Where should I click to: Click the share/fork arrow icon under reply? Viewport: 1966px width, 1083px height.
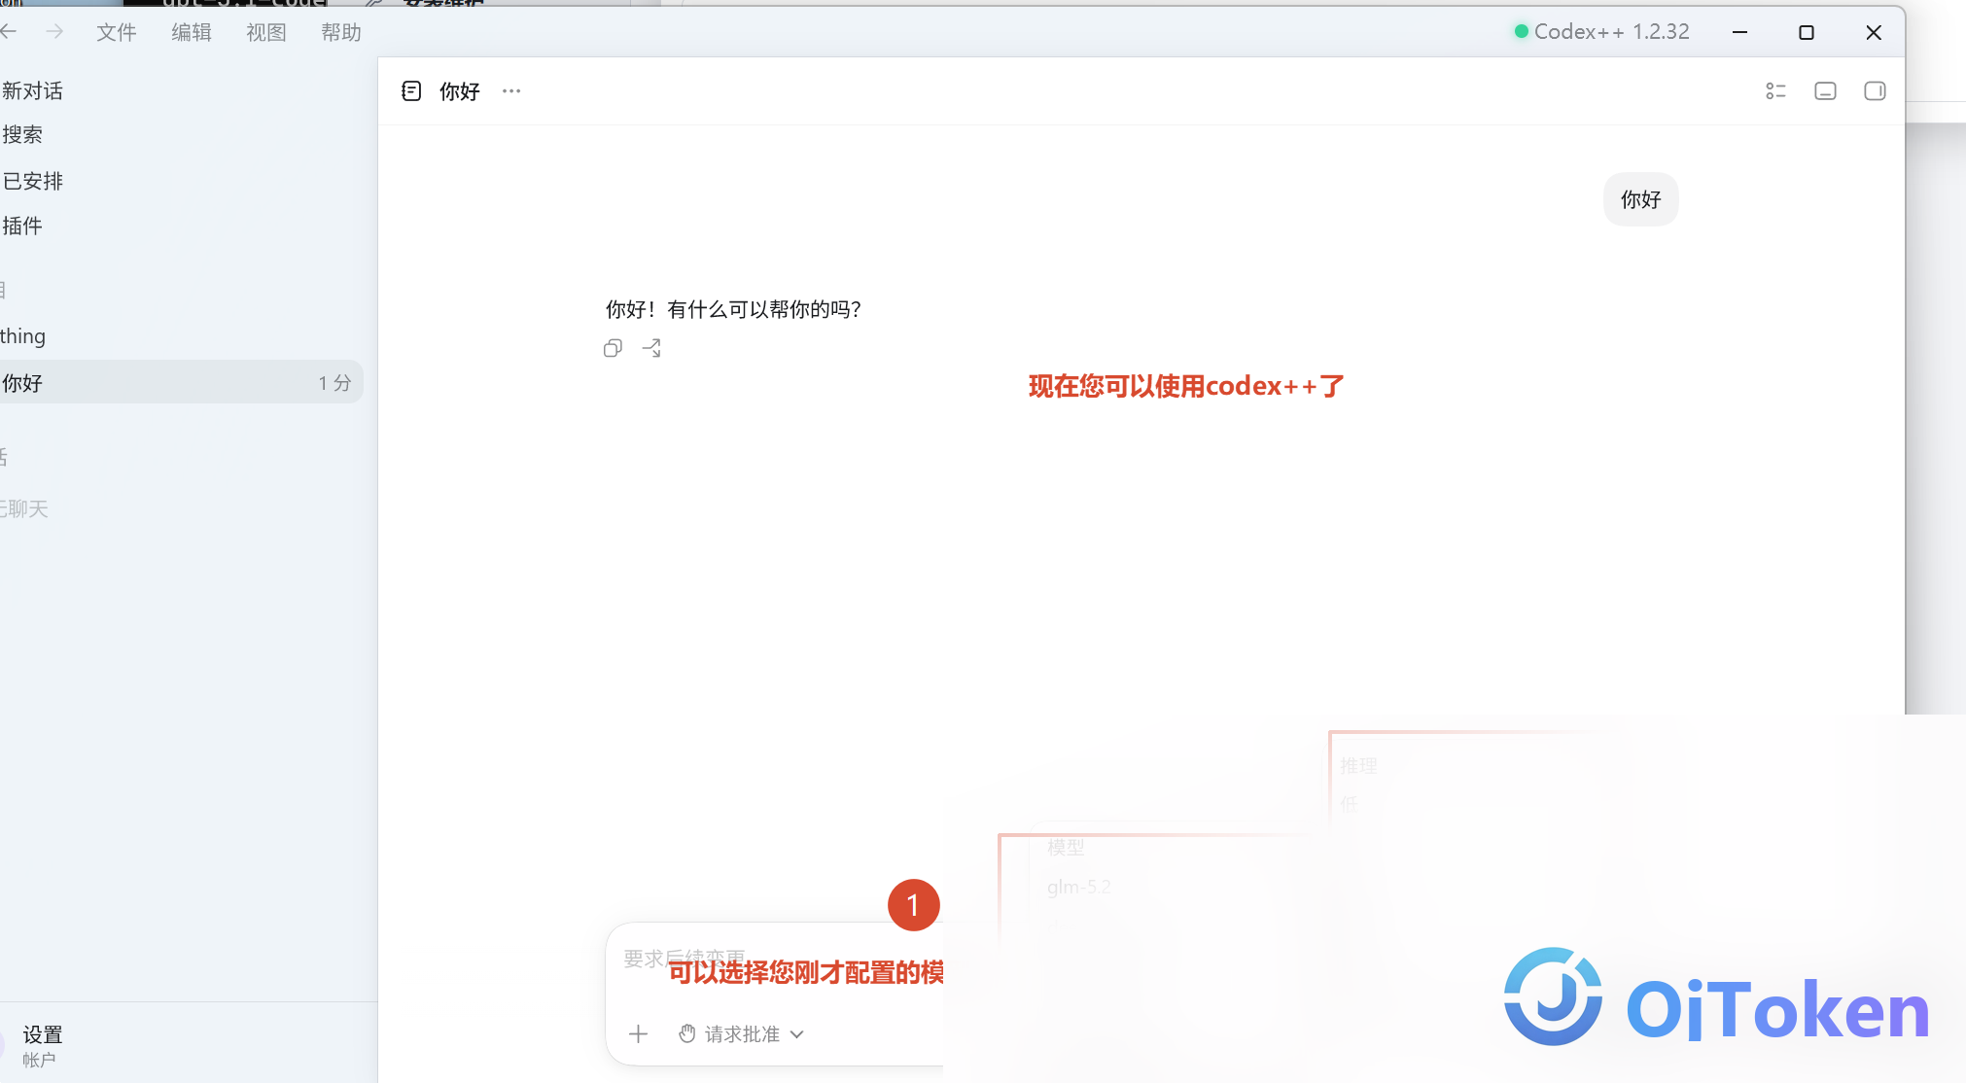(x=651, y=348)
